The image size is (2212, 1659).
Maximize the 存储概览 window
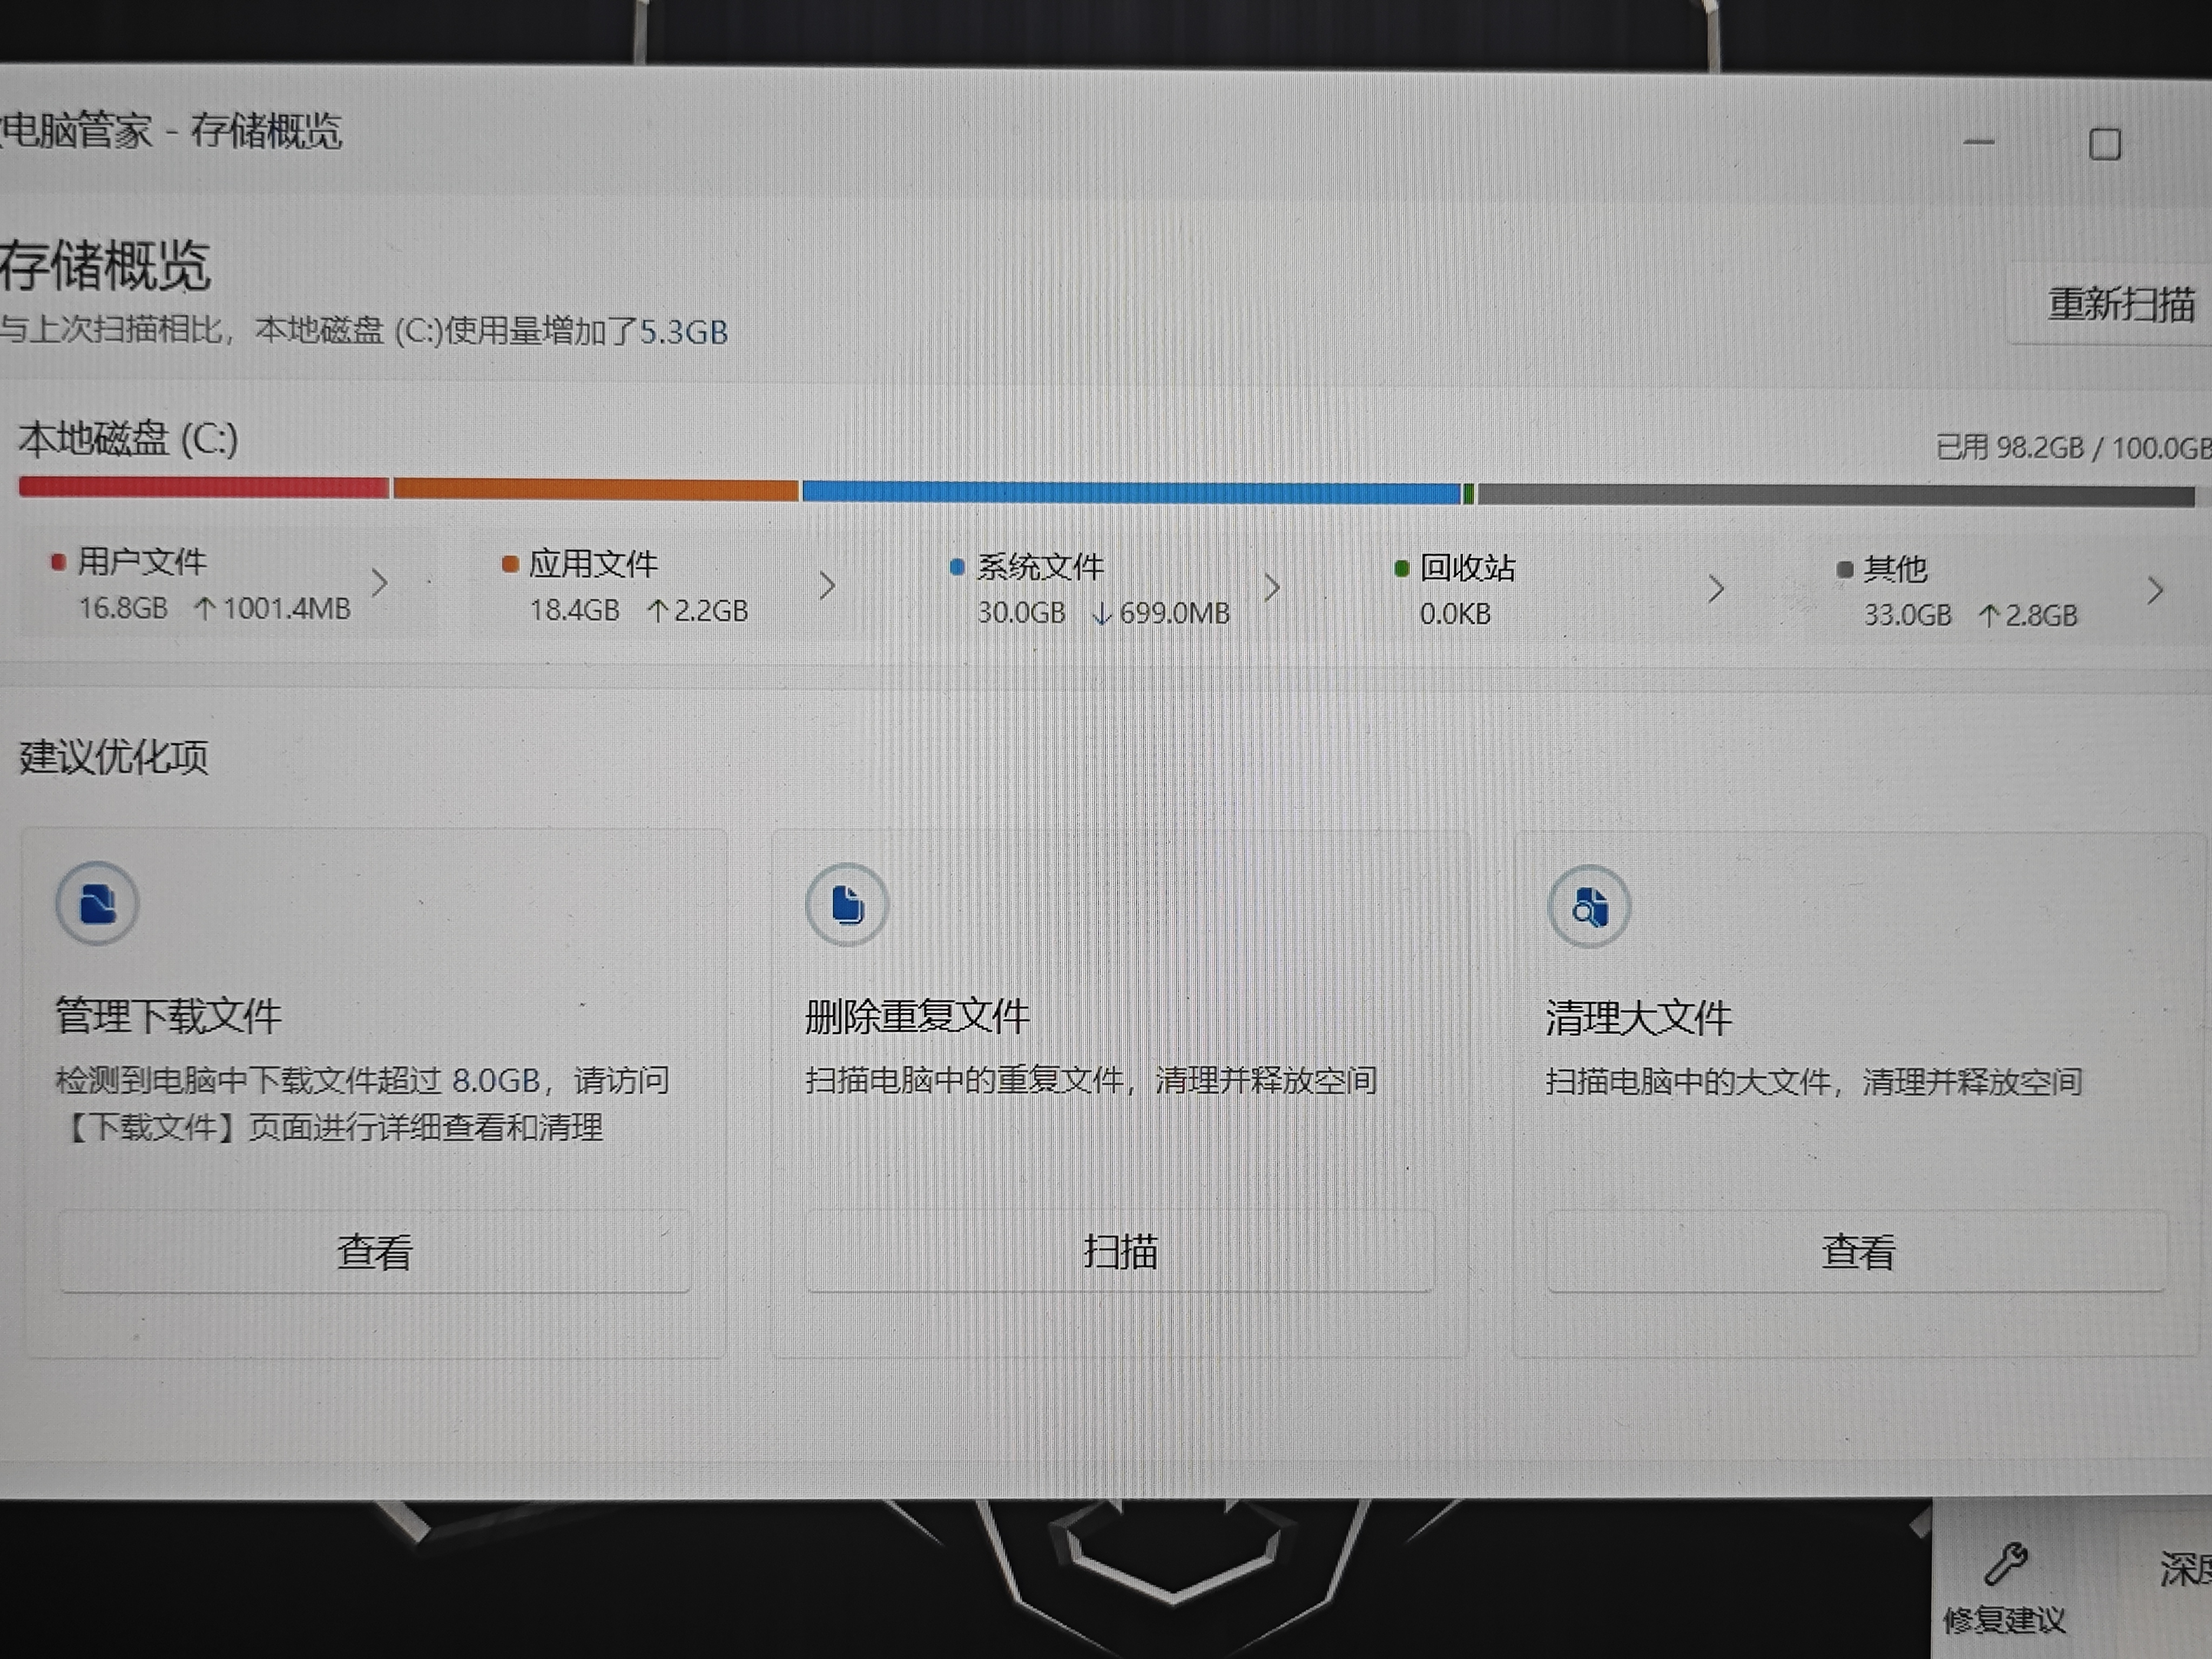click(2104, 145)
